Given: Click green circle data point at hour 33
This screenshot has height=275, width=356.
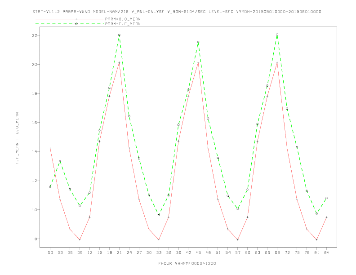Looking at the screenshot, I should (159, 215).
